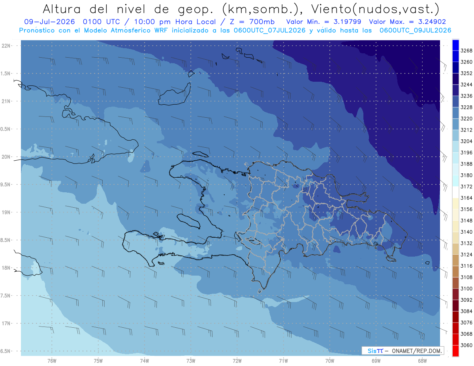Image resolution: width=474 pixels, height=366 pixels.
Task: Click the color bar swatch between 3236 and 3244
Action: pos(455,90)
